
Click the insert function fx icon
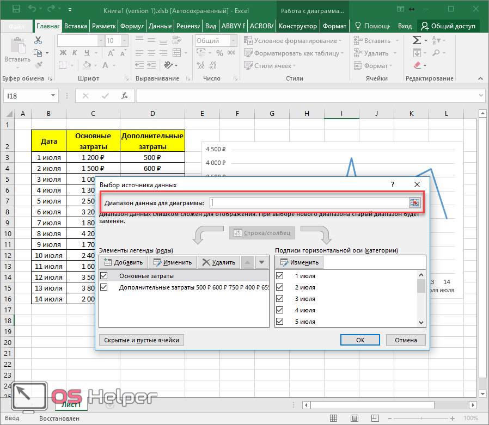(125, 96)
